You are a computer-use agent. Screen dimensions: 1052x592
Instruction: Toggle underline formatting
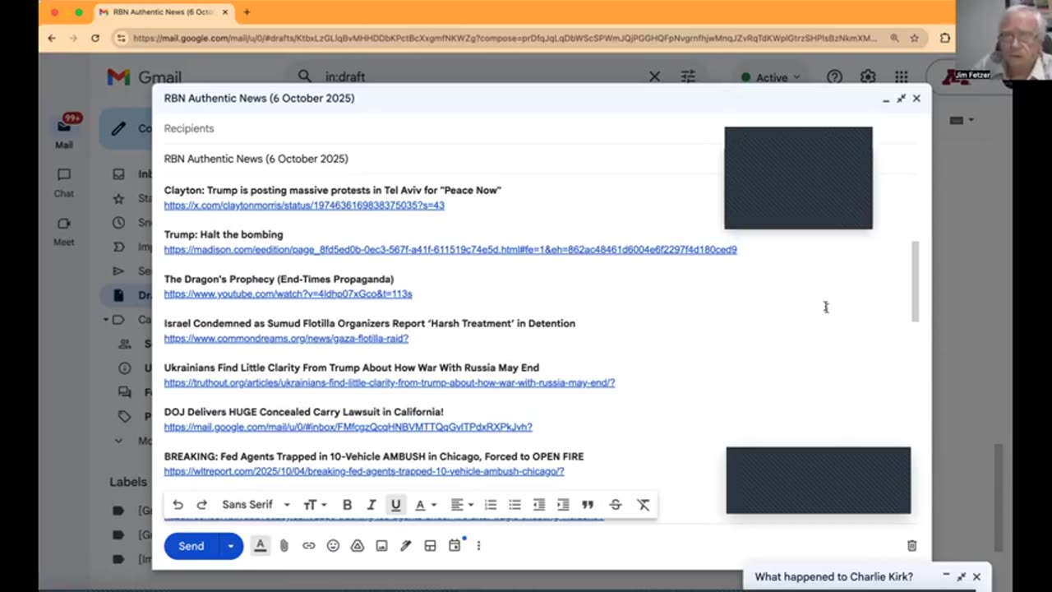click(x=395, y=505)
